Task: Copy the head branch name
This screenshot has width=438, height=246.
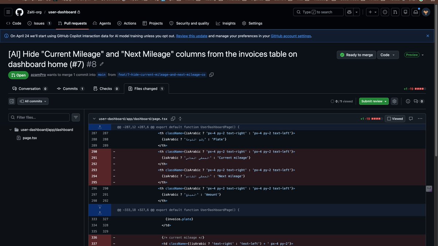Action: click(211, 75)
